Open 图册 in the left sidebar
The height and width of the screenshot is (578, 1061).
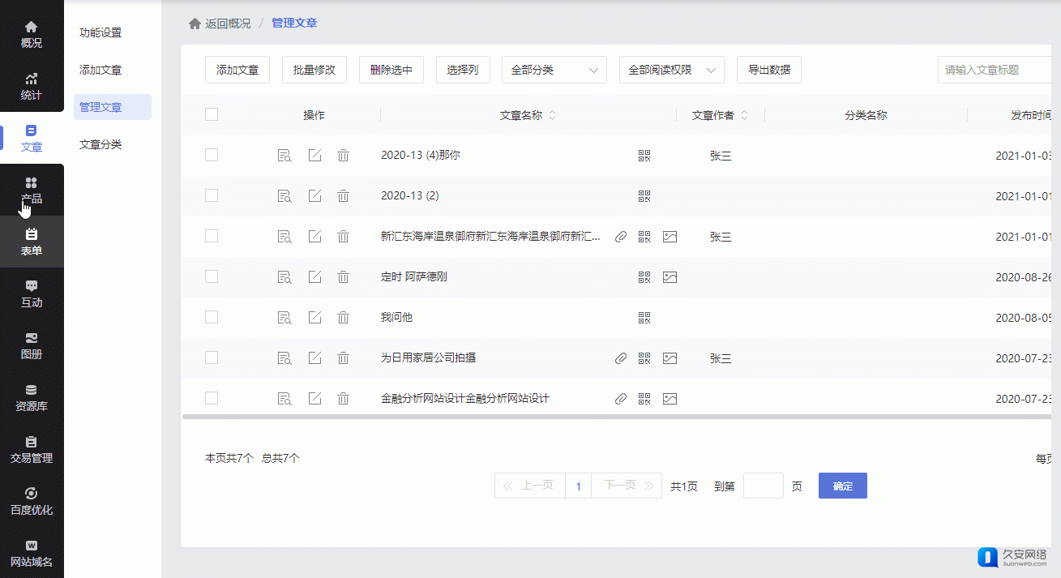coord(32,346)
